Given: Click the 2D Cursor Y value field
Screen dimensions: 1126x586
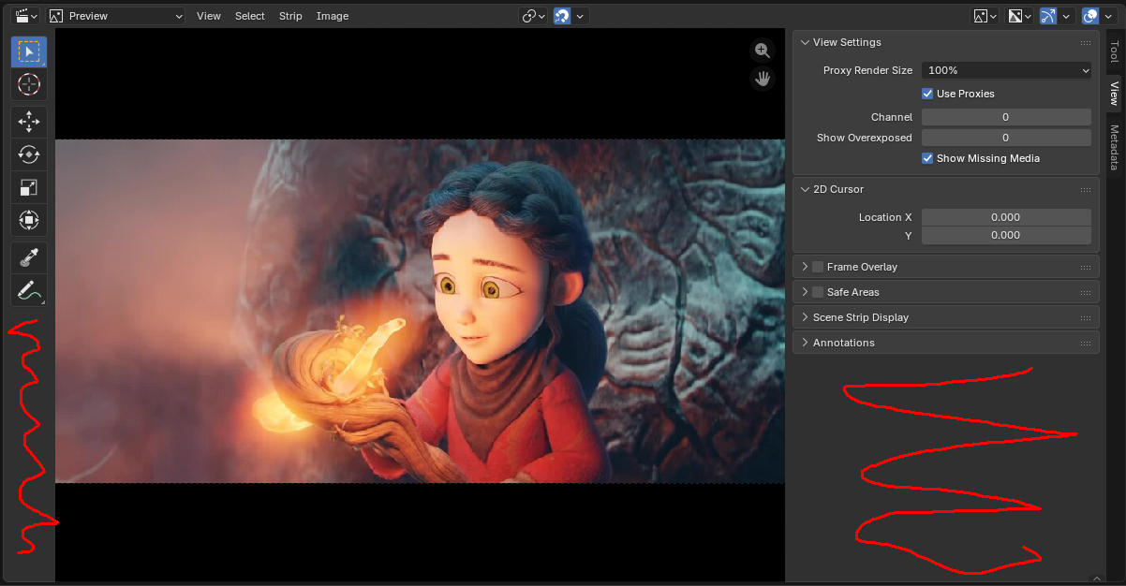Looking at the screenshot, I should pyautogui.click(x=1006, y=236).
